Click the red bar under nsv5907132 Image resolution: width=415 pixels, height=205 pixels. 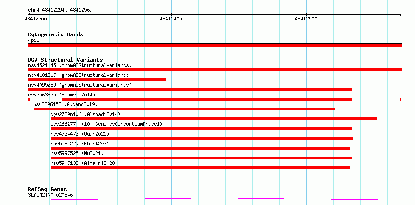click(x=201, y=168)
